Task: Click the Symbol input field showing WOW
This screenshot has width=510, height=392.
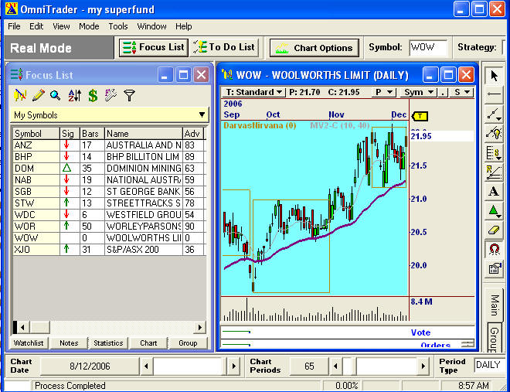Action: pyautogui.click(x=428, y=47)
